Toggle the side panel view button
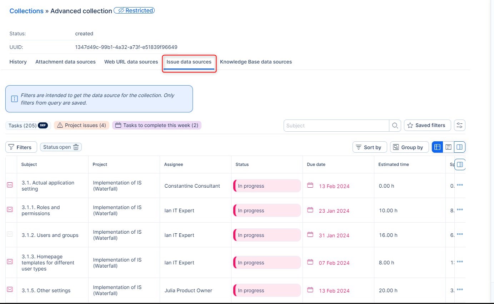 pos(460,147)
